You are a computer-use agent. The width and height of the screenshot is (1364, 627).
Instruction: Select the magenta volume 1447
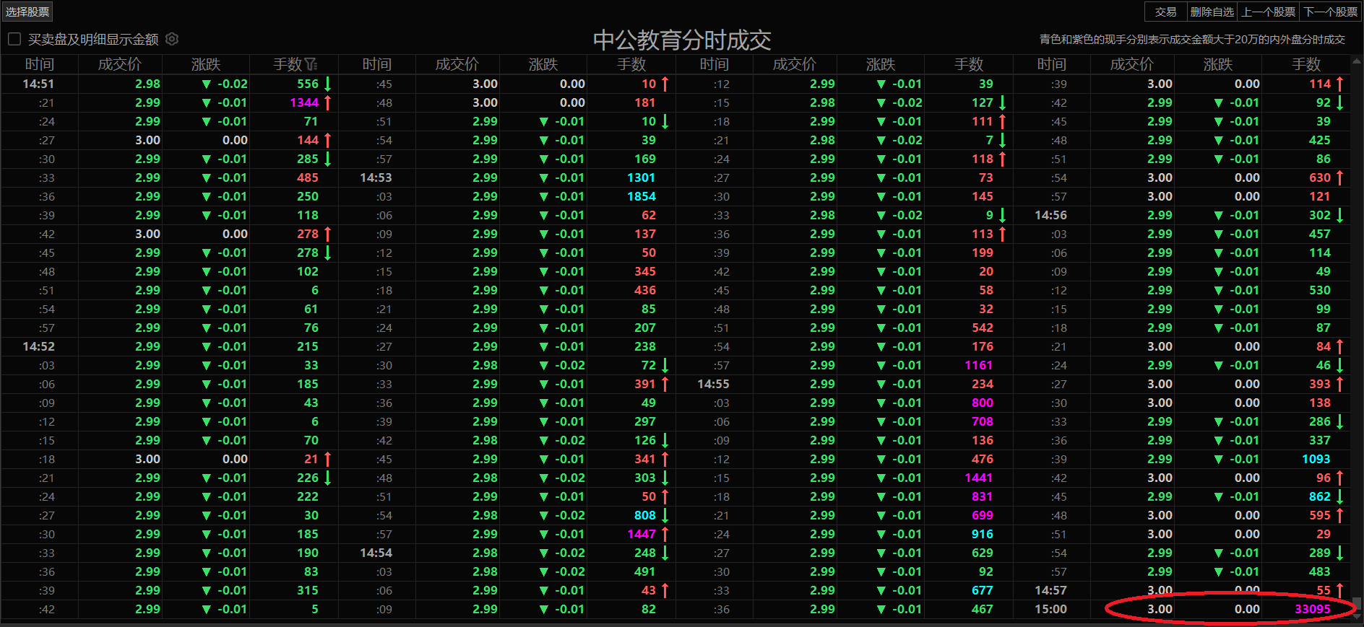642,534
